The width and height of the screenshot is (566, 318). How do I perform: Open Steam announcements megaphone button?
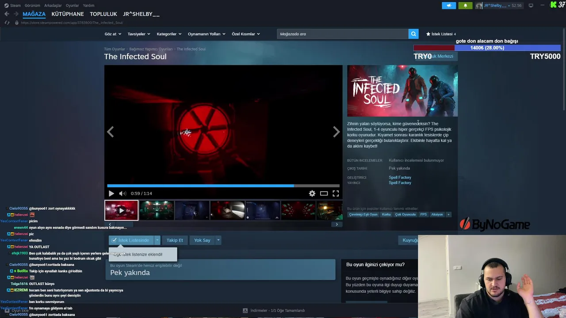449,5
